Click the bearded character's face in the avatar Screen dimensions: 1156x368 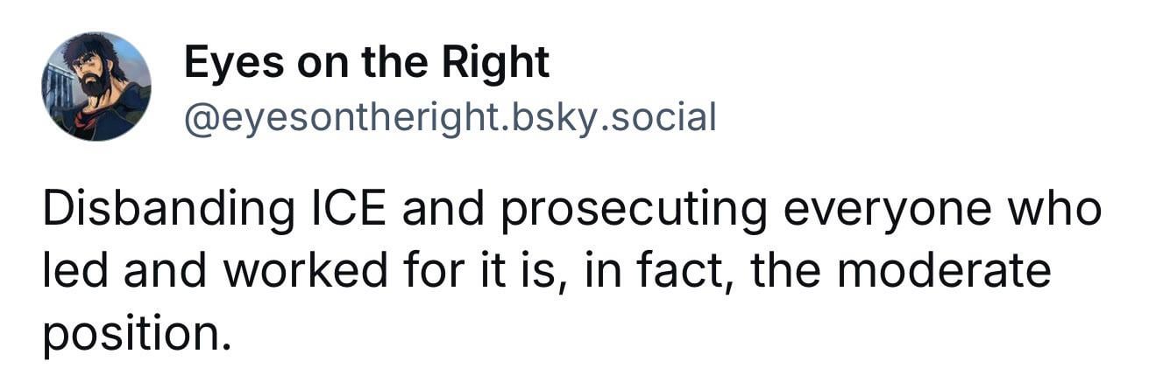(89, 74)
